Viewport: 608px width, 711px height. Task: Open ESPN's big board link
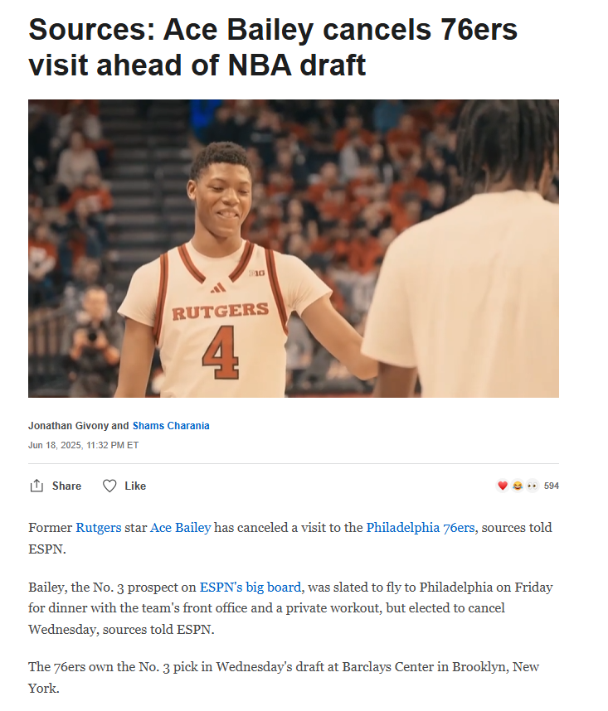[250, 588]
